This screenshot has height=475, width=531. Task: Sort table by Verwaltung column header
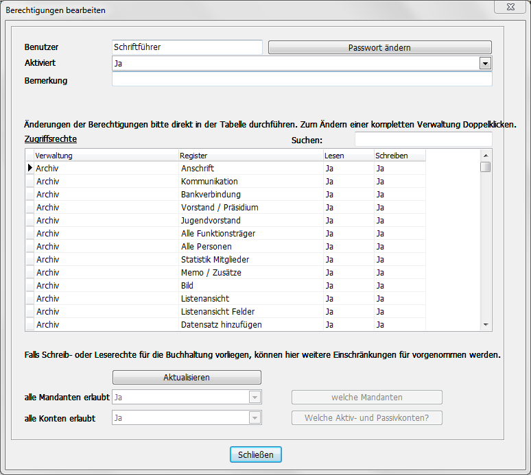pyautogui.click(x=106, y=156)
